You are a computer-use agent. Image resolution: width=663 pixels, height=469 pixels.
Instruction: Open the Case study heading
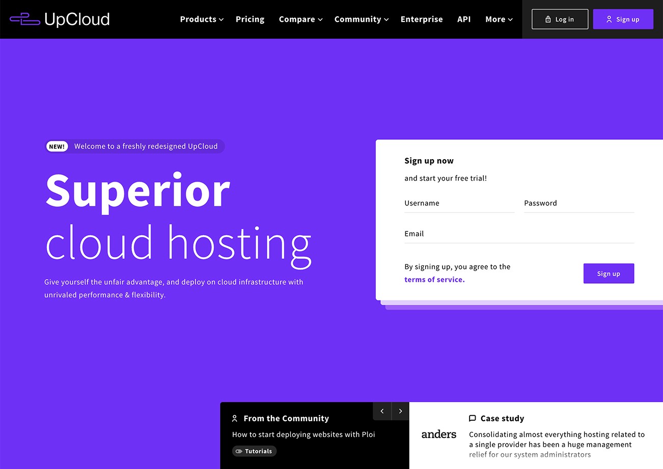pos(502,419)
